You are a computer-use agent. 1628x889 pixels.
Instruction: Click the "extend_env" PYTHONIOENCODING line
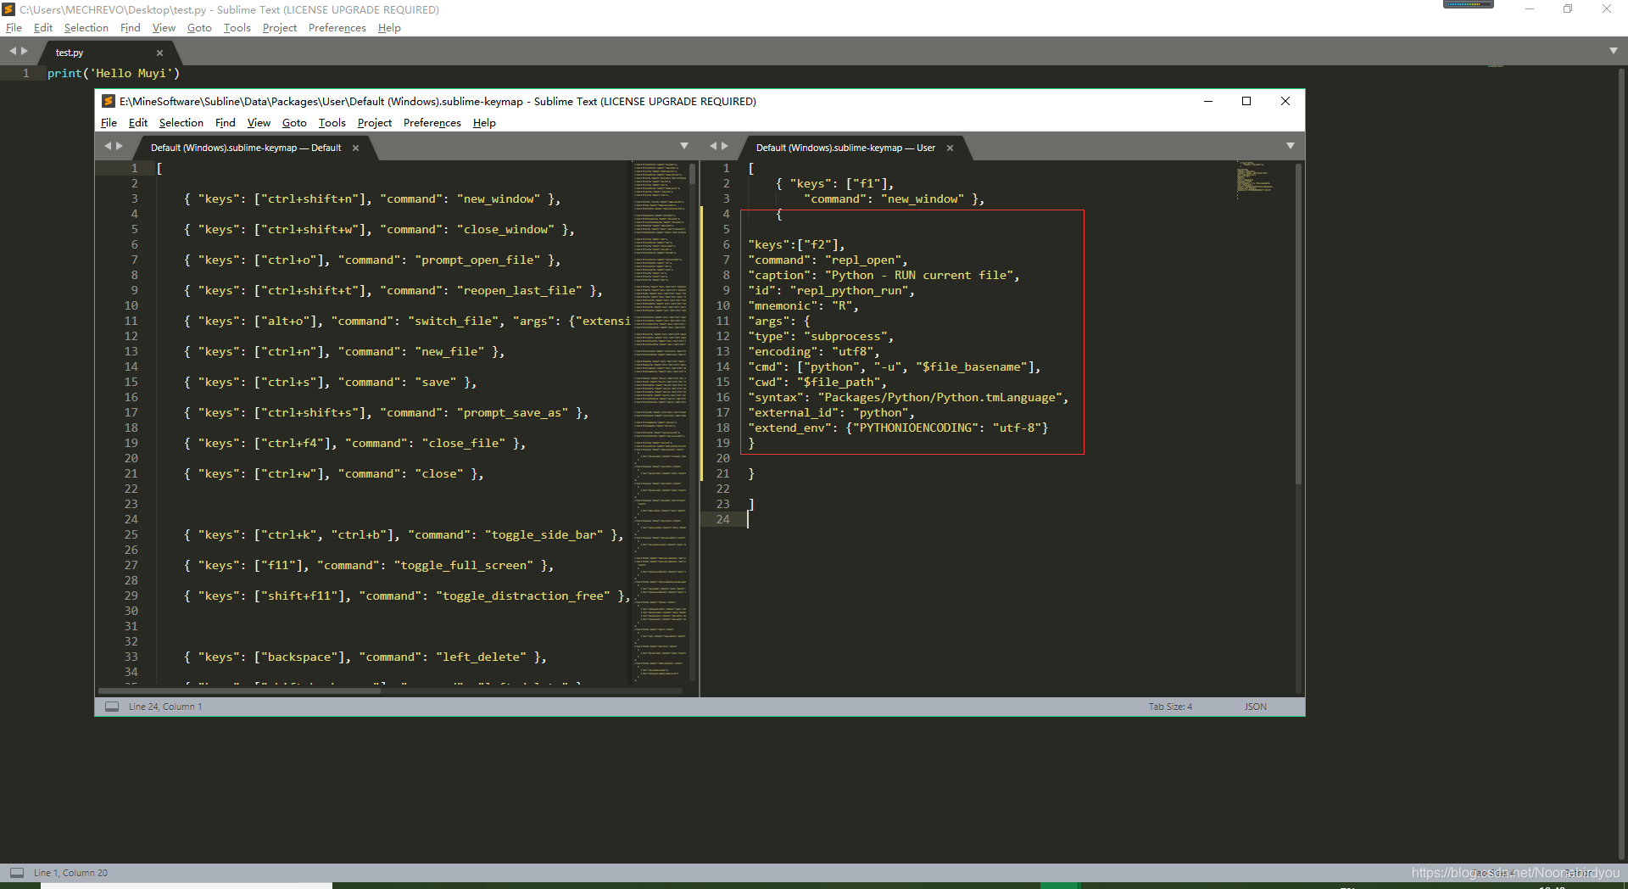point(898,428)
